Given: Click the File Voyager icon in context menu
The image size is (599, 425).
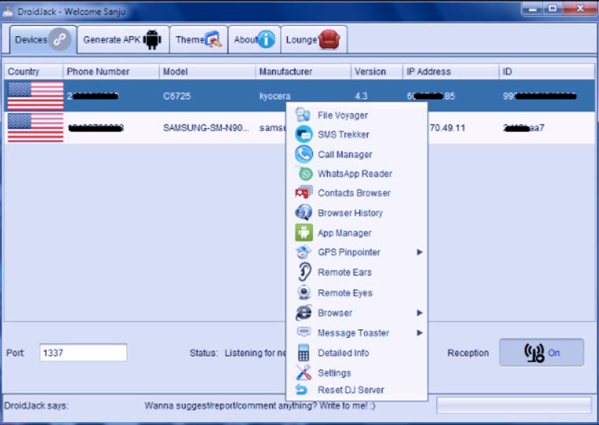Looking at the screenshot, I should 303,116.
